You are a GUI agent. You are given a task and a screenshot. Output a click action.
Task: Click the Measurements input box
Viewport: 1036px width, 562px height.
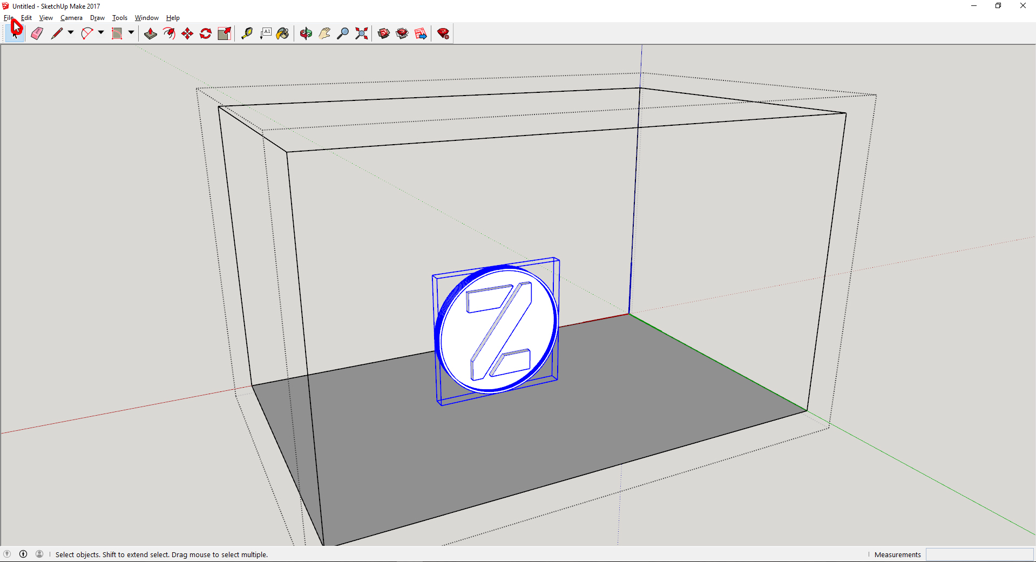click(979, 554)
